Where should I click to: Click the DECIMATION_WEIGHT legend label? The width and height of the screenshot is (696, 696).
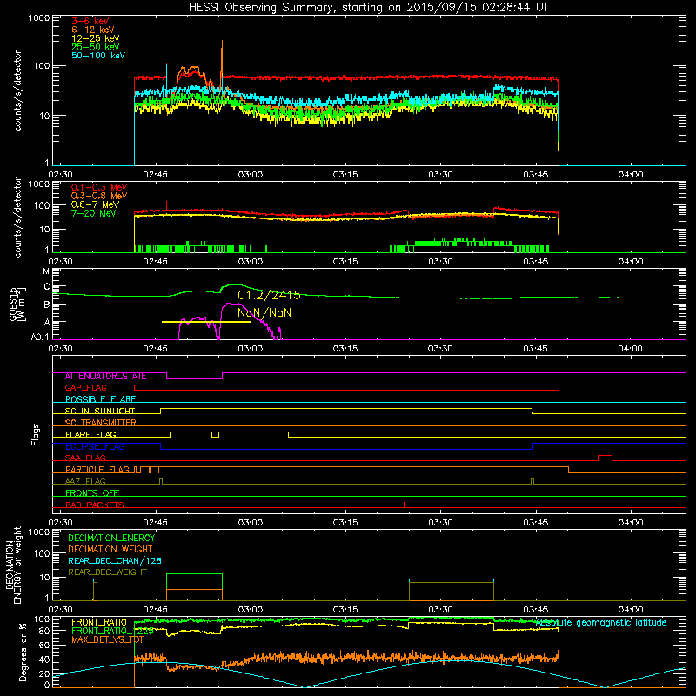tap(110, 549)
